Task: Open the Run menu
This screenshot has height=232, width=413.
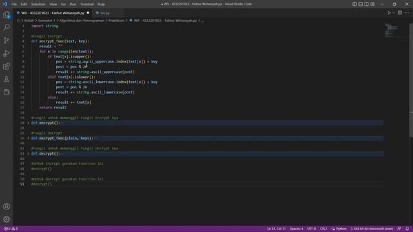Action: [x=73, y=5]
